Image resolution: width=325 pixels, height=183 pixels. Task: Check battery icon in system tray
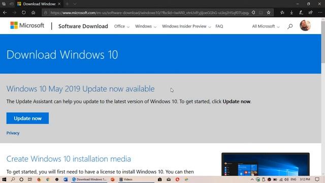coord(275,179)
